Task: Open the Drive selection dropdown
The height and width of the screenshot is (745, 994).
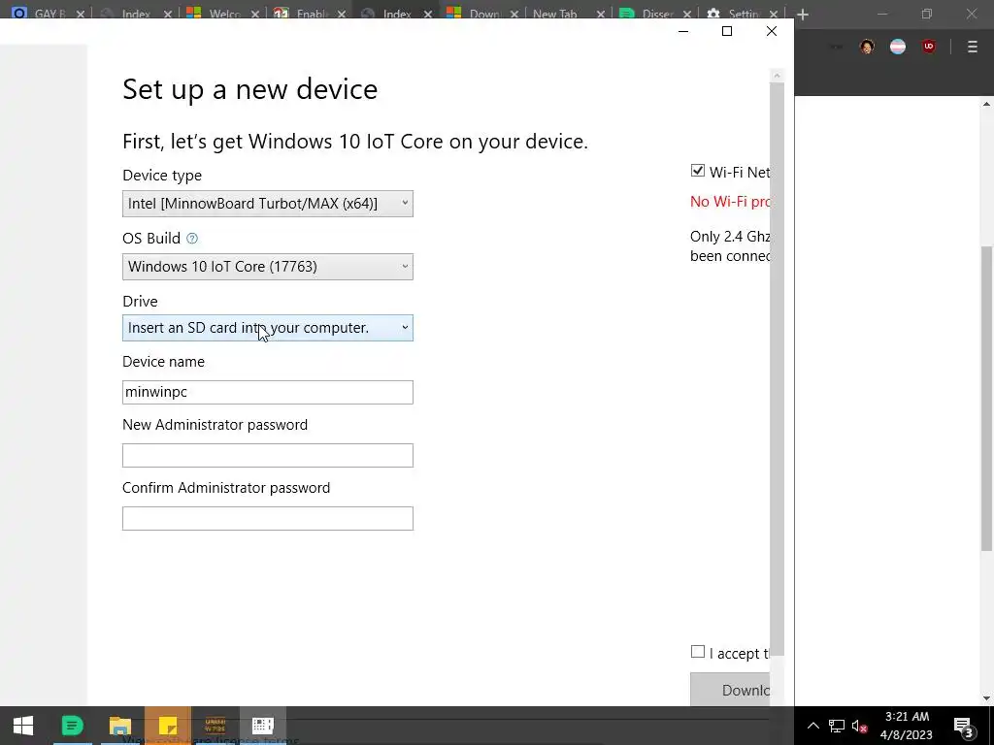Action: (268, 328)
